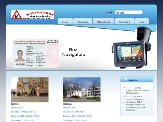Click 'Darba laiks: 14:00 - 18:00'
Screen dimensions: 163x122
click(x=75, y=120)
